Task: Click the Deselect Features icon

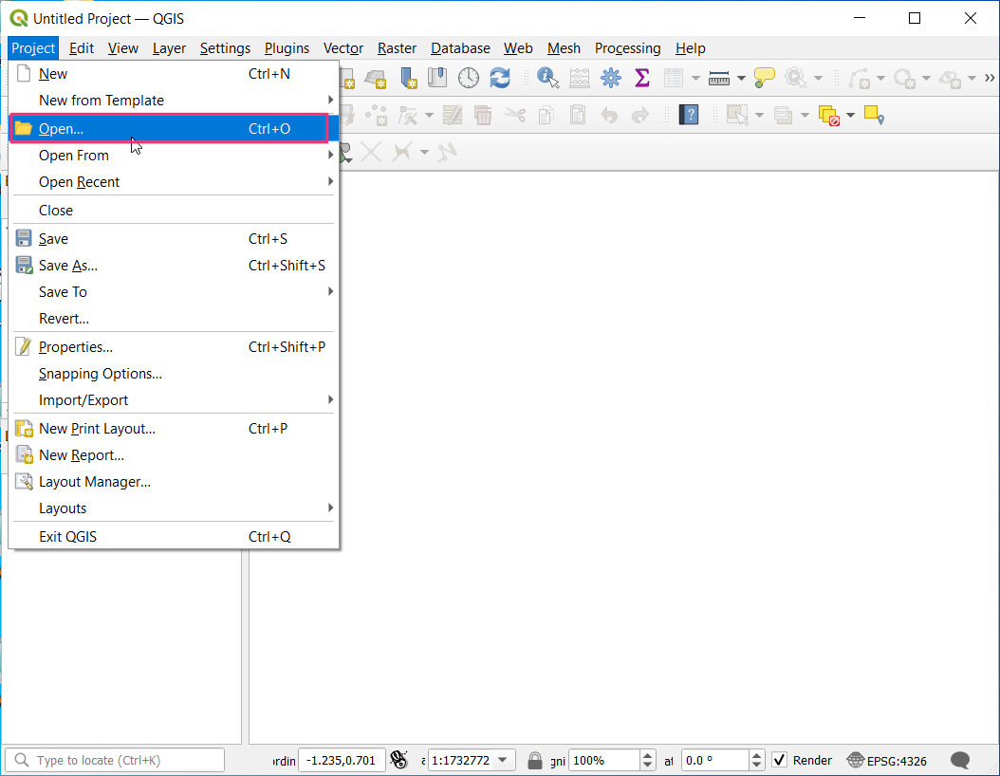Action: pyautogui.click(x=828, y=116)
